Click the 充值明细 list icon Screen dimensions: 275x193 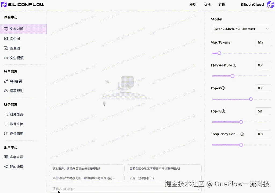[x=6, y=134]
